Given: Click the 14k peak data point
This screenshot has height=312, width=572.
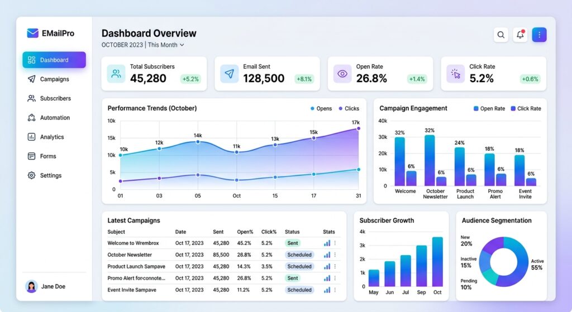Looking at the screenshot, I should (x=198, y=142).
